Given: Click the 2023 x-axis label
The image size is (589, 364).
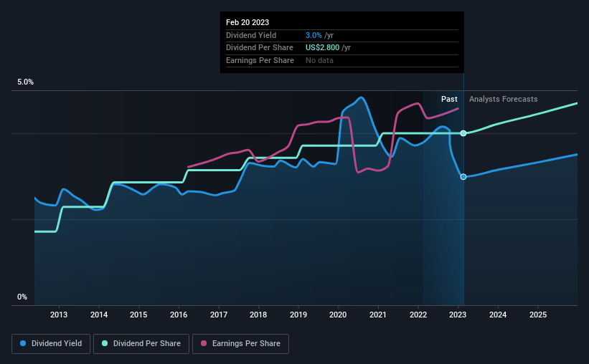Looking at the screenshot, I should point(458,315).
